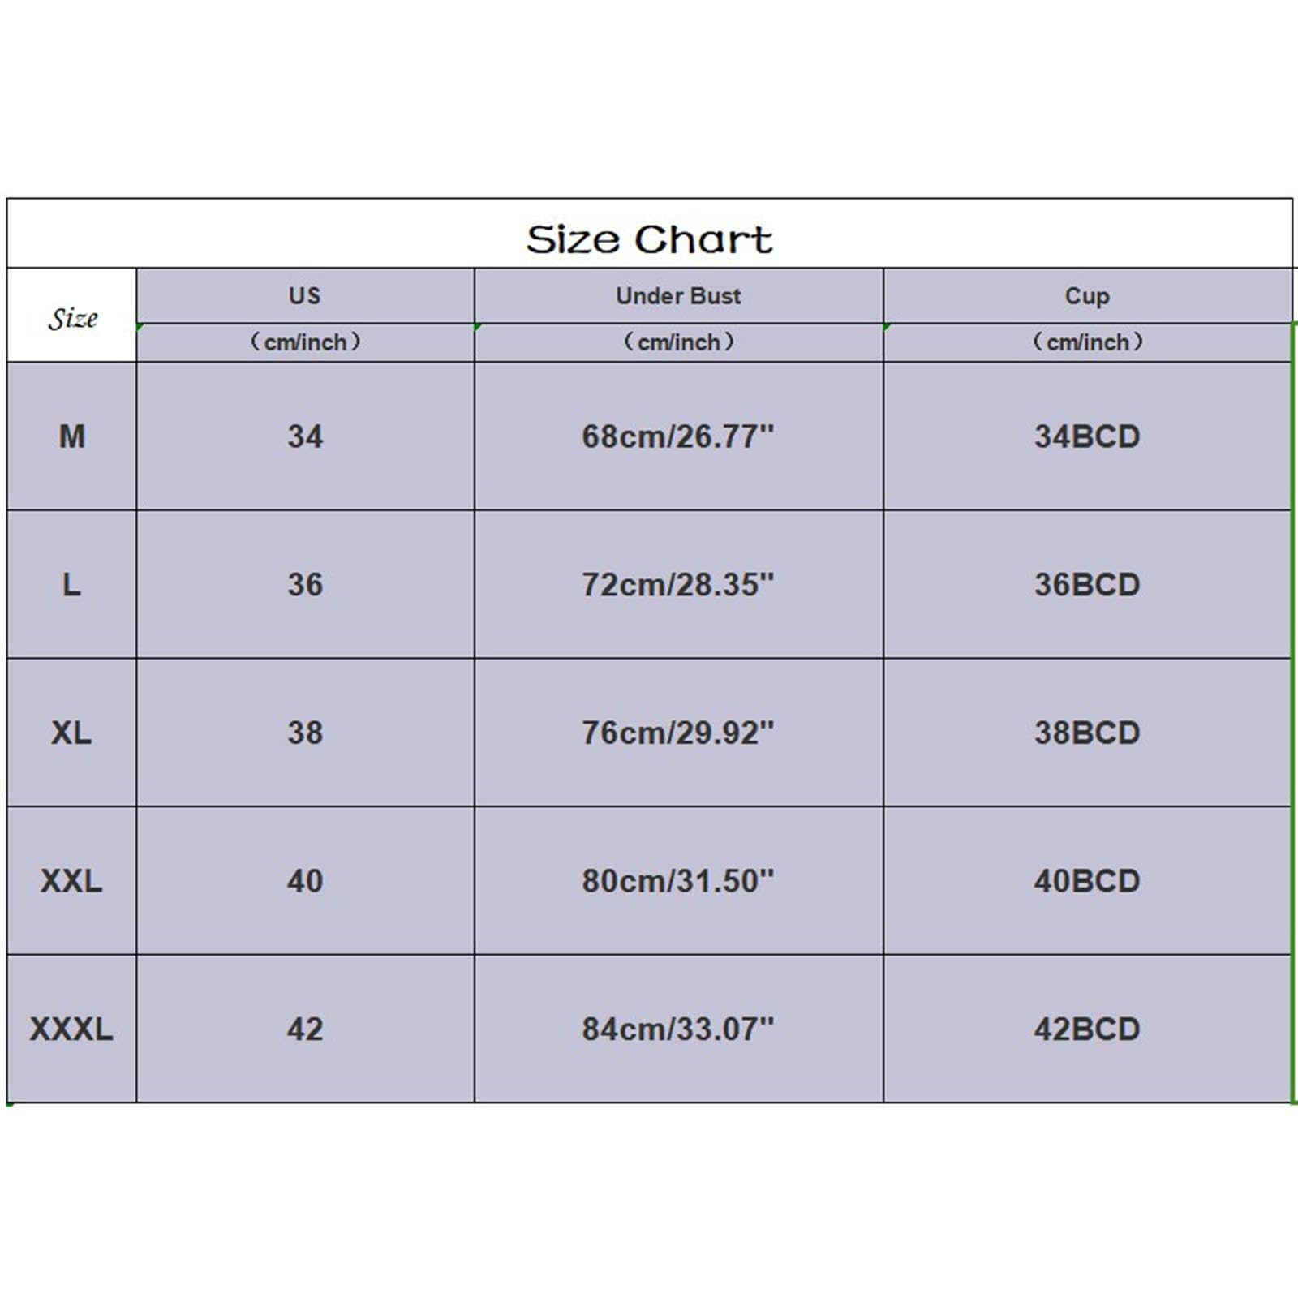Click the 68cm/26.77" under bust cell

pos(678,436)
